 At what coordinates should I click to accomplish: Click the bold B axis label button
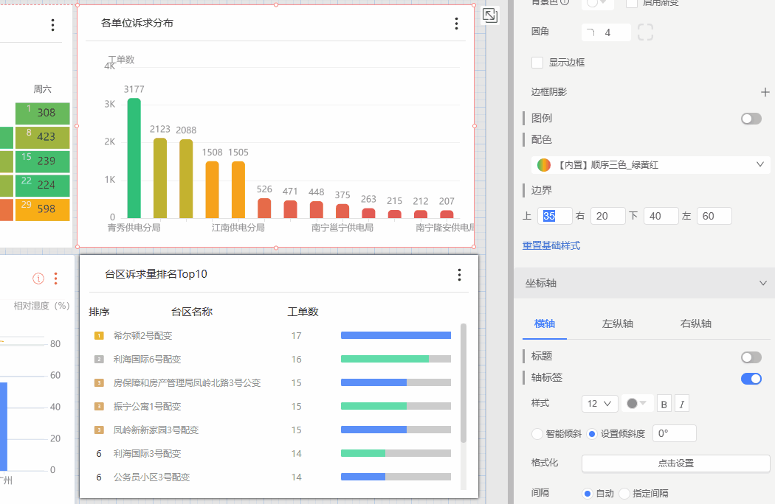point(664,404)
